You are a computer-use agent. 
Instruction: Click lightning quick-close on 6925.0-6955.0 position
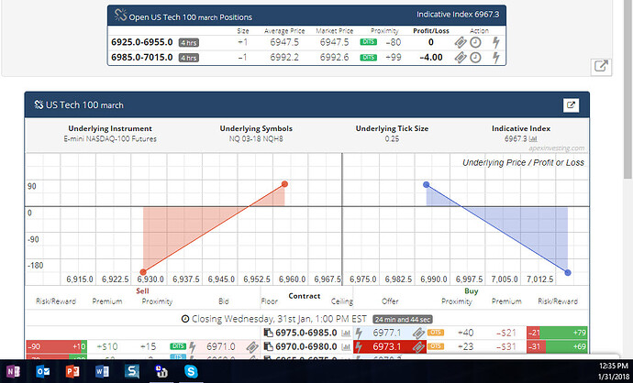pos(496,42)
